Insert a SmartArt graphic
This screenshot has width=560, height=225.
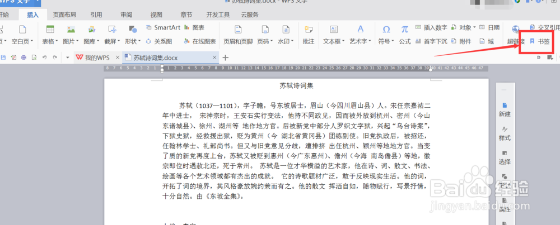[163, 28]
